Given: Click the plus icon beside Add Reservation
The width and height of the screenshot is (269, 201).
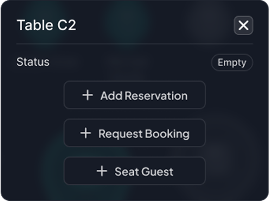Looking at the screenshot, I should [x=88, y=95].
